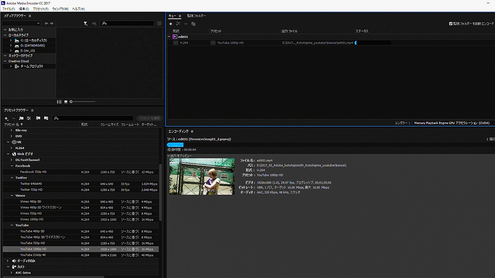Expand the C: local disk drive

tap(11, 40)
